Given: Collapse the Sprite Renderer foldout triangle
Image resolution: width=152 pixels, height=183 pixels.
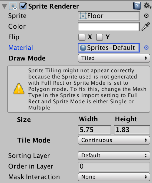Looking at the screenshot, I should [x=4, y=6].
